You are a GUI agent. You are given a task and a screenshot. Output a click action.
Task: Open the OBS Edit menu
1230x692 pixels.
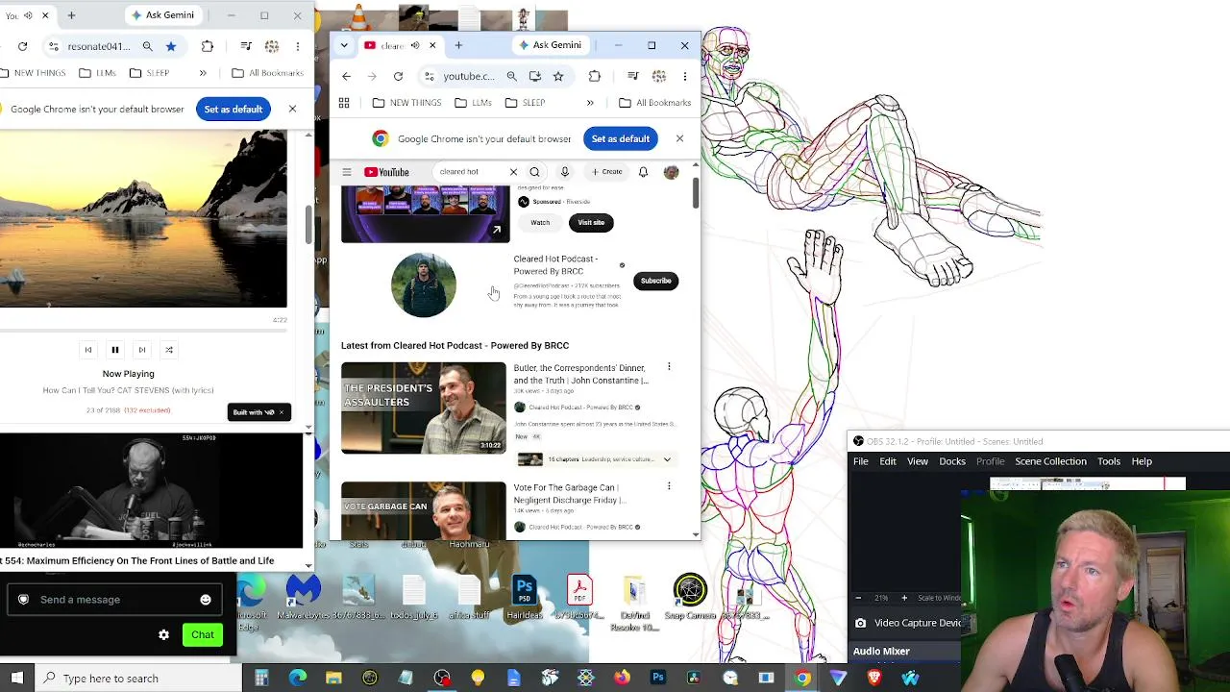coord(888,461)
